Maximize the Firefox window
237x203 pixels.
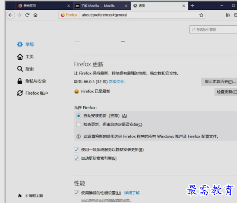(x=233, y=6)
